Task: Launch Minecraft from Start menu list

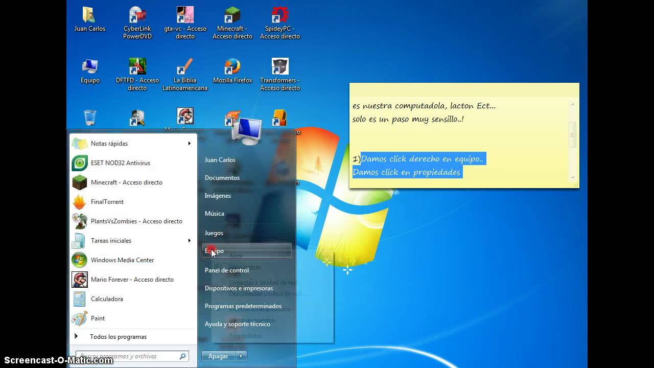Action: click(x=134, y=182)
